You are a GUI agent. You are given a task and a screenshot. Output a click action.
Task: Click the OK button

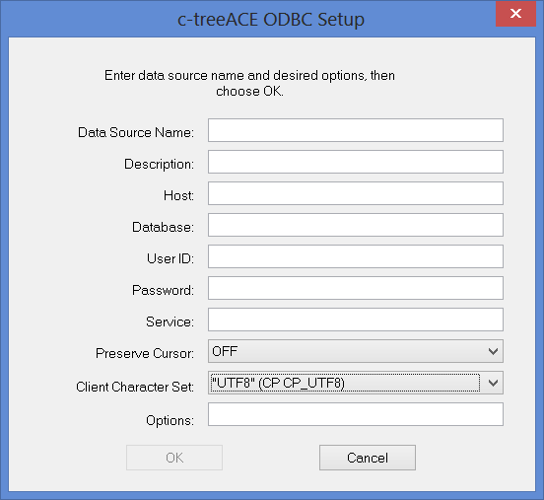point(174,458)
